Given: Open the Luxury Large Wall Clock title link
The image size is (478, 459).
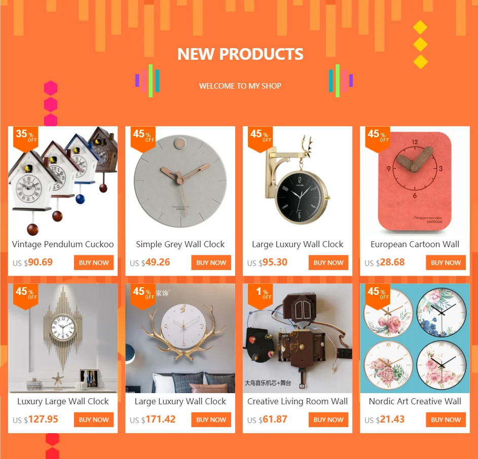Looking at the screenshot, I should [63, 402].
